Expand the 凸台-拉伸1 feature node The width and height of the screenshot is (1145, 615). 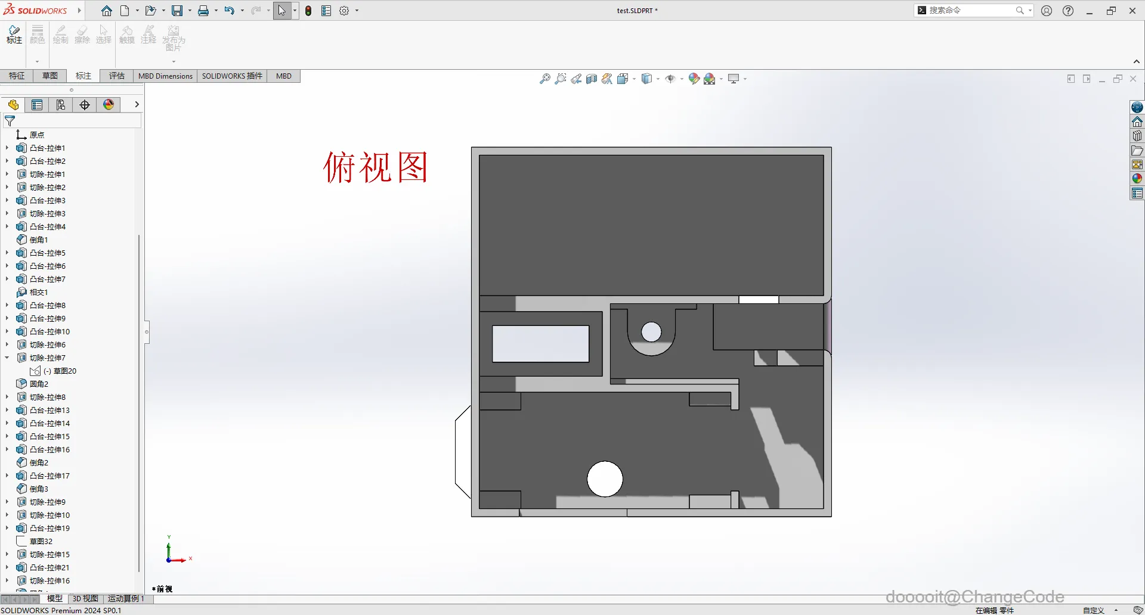click(7, 148)
